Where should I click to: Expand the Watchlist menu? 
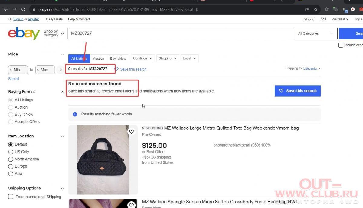[x=340, y=19]
